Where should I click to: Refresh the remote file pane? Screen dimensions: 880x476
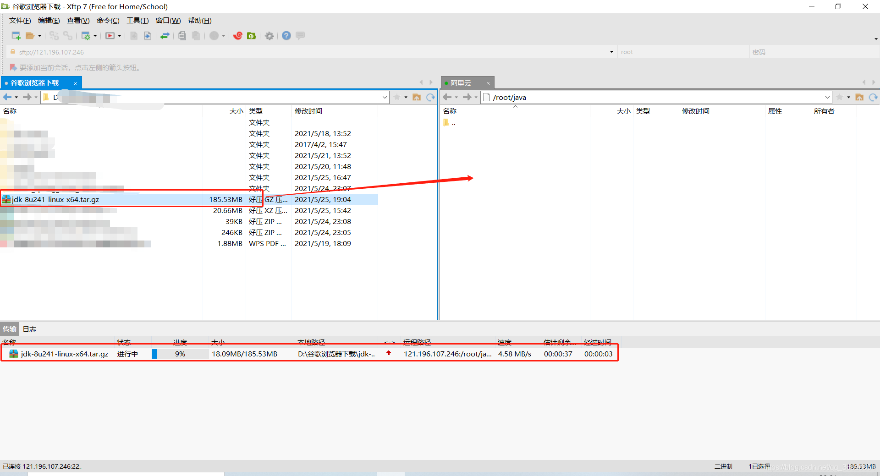873,97
